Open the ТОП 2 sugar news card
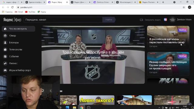Screen dimensions: 194x109 pos(168,38)
